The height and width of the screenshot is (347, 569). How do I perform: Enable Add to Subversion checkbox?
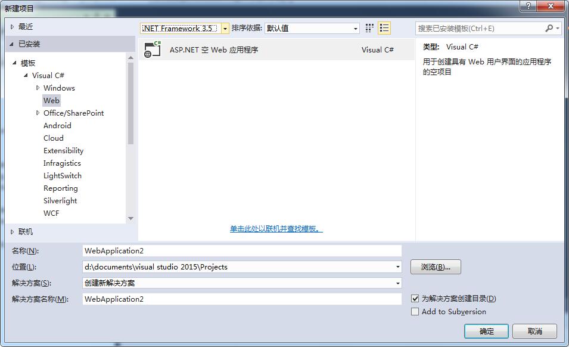(x=415, y=312)
